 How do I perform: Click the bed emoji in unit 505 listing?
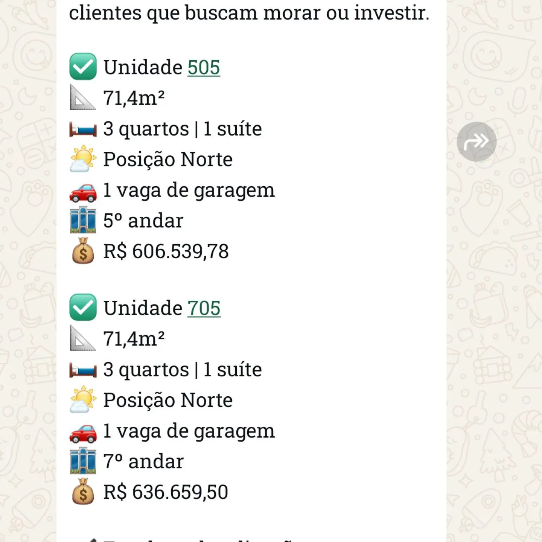point(83,131)
